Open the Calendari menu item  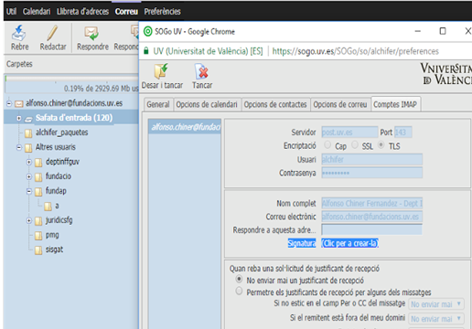coord(37,12)
